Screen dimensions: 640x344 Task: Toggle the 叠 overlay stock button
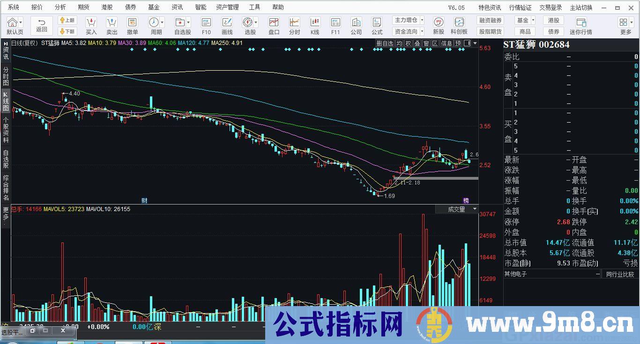417,43
